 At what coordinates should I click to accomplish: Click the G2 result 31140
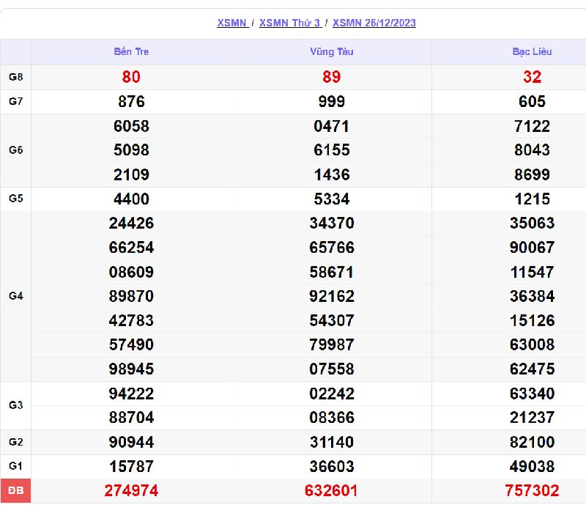(x=331, y=442)
